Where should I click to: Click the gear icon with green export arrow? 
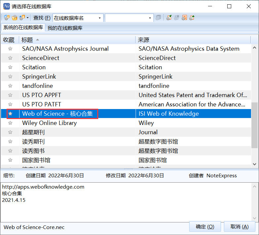click(x=192, y=18)
